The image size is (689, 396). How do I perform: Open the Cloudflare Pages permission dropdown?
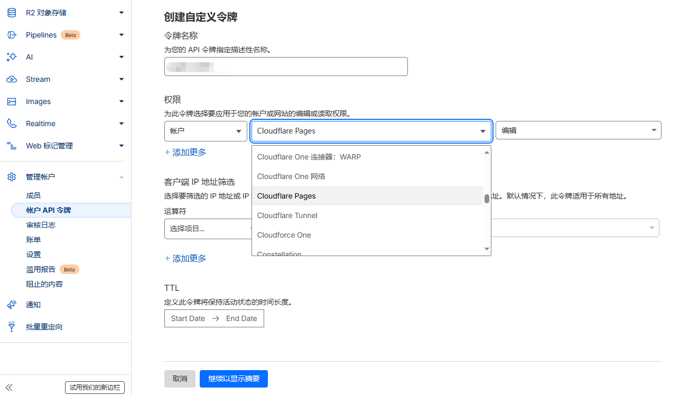371,131
